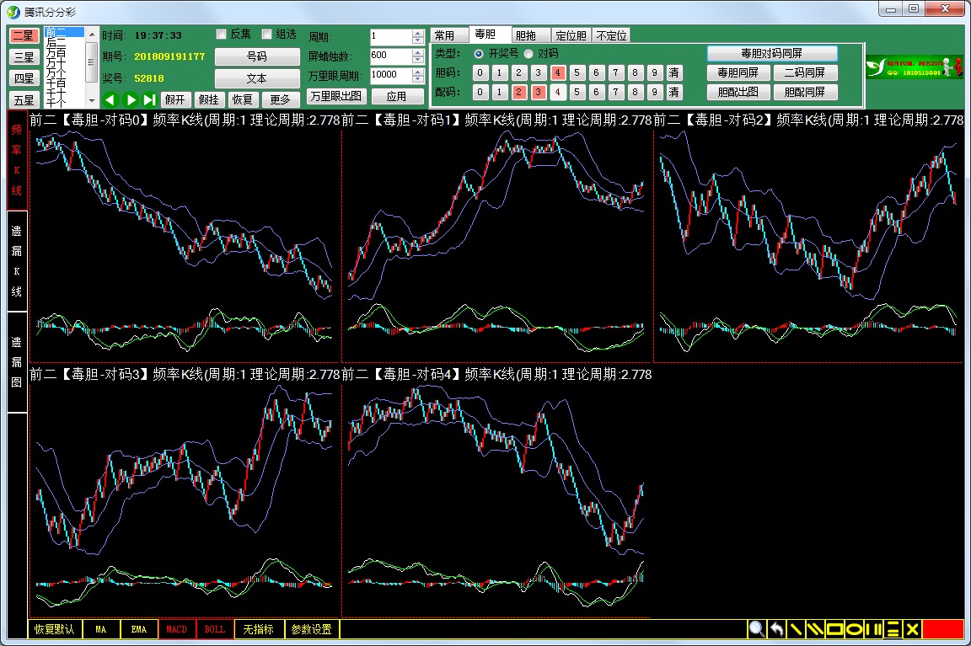This screenshot has width=971, height=646.
Task: Click the 毒胆对码同屏 button
Action: coord(771,53)
